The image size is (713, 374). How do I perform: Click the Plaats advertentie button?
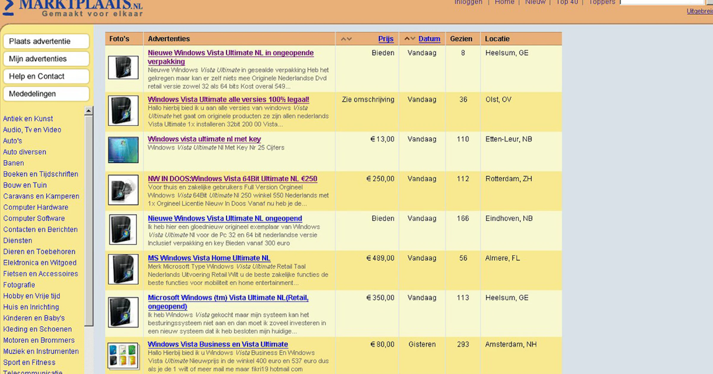point(46,41)
